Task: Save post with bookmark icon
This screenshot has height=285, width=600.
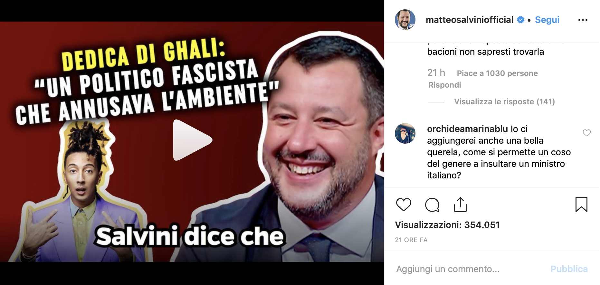Action: (x=581, y=205)
